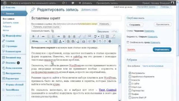179x101 pixels.
Task: Click the insert link icon
Action: pos(80,36)
